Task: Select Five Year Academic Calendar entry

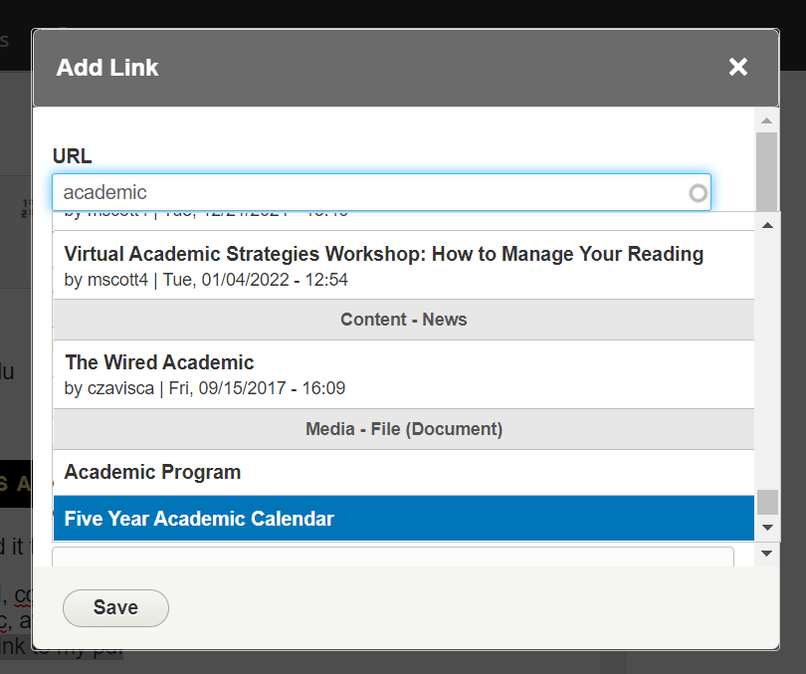Action: click(199, 519)
